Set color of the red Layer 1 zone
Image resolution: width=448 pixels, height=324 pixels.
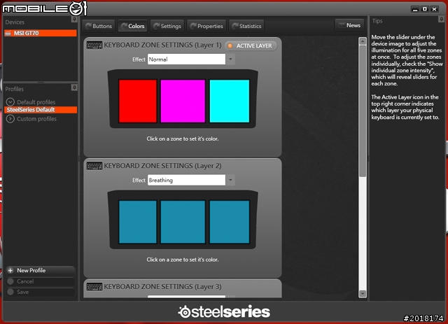tap(138, 101)
